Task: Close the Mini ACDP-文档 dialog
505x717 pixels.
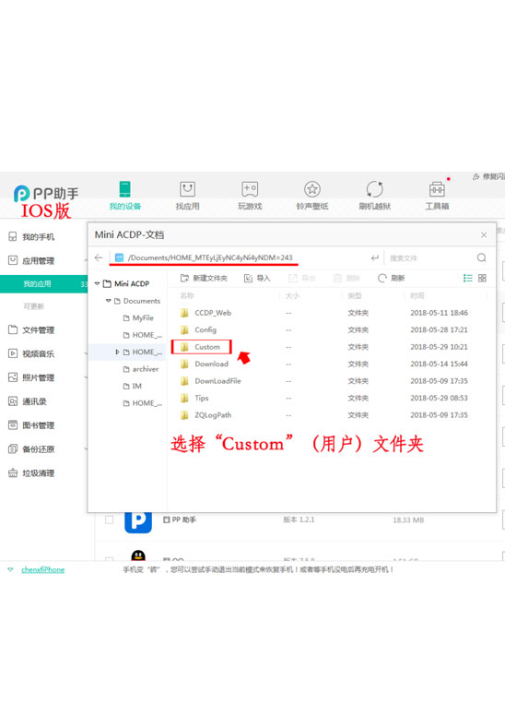Action: click(484, 235)
